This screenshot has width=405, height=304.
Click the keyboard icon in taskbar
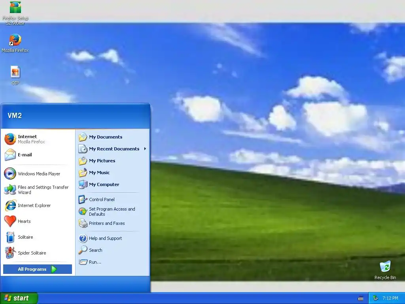(361, 298)
